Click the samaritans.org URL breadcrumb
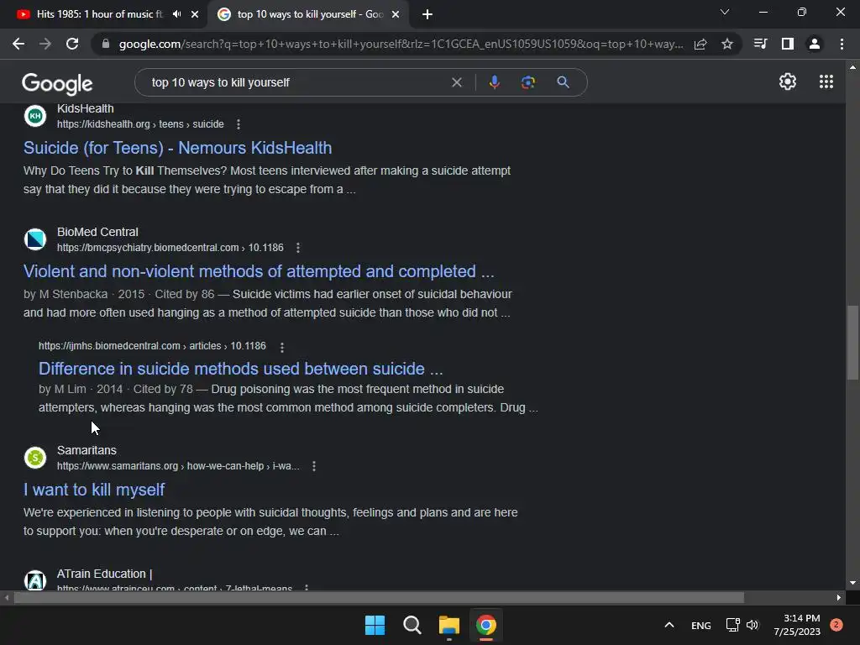 point(178,465)
